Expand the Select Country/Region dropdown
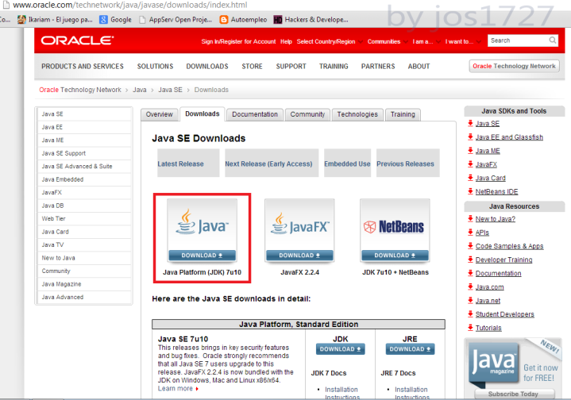 330,41
